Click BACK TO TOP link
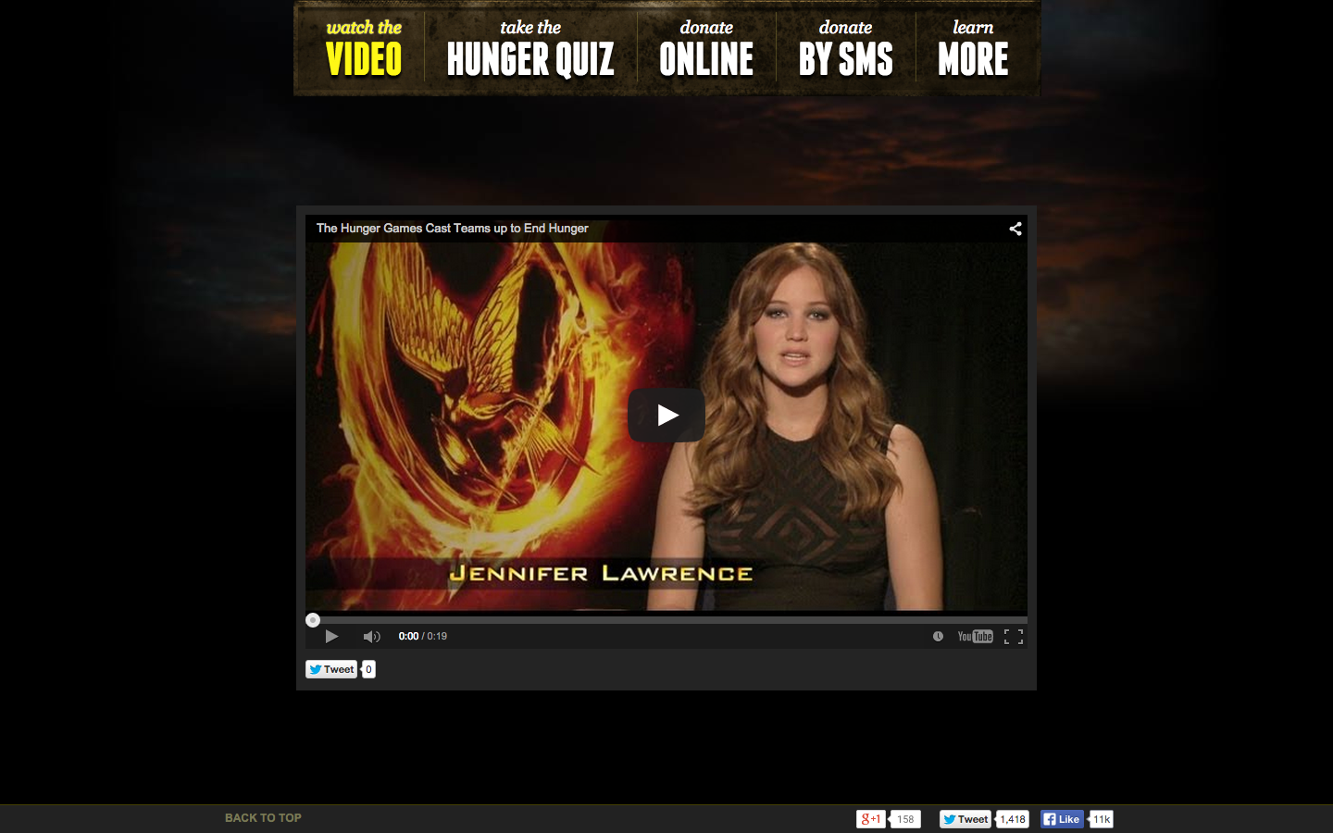1333x833 pixels. (x=263, y=818)
